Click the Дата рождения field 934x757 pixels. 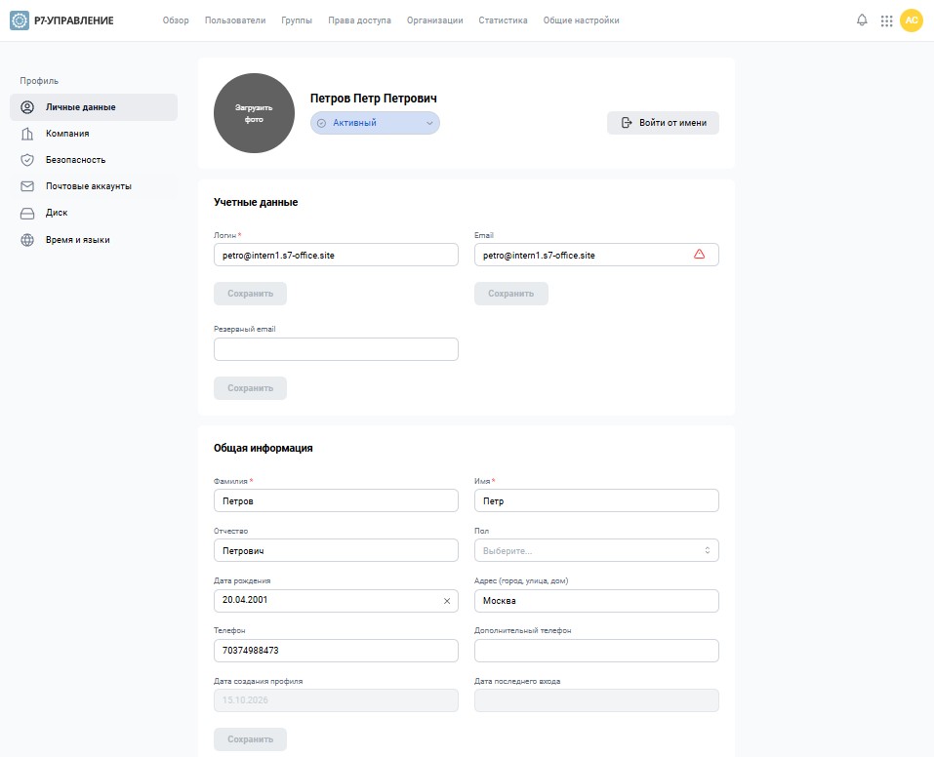coord(336,601)
